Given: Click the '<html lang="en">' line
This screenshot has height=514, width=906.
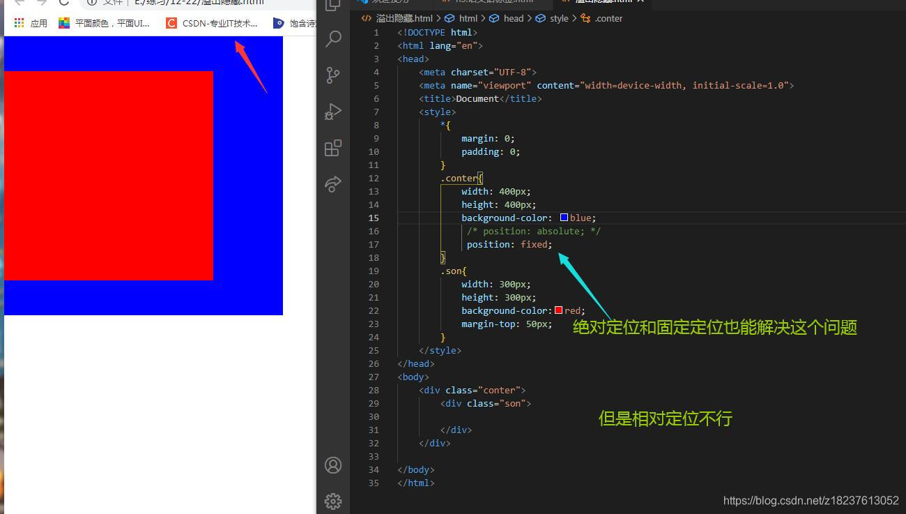Looking at the screenshot, I should 440,45.
